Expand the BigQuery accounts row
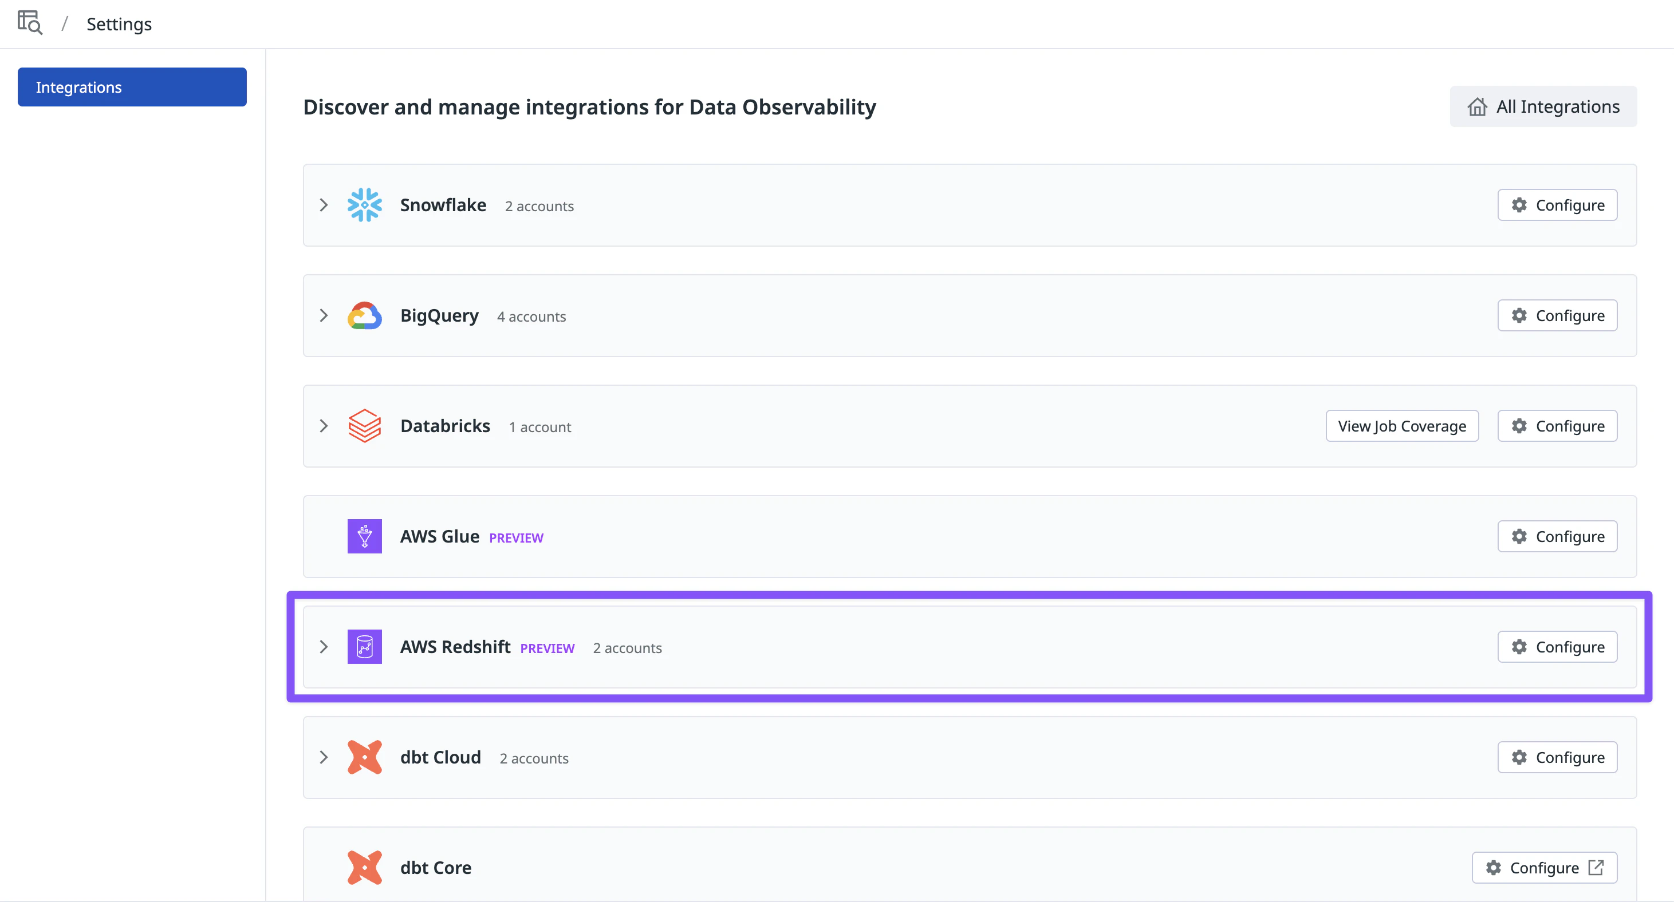 coord(324,315)
